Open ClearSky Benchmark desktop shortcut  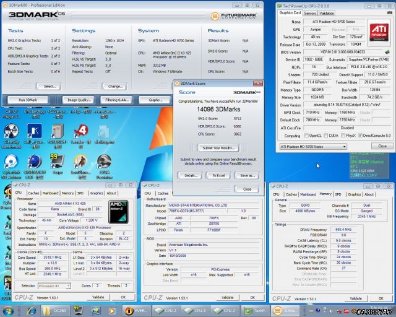[x=11, y=131]
